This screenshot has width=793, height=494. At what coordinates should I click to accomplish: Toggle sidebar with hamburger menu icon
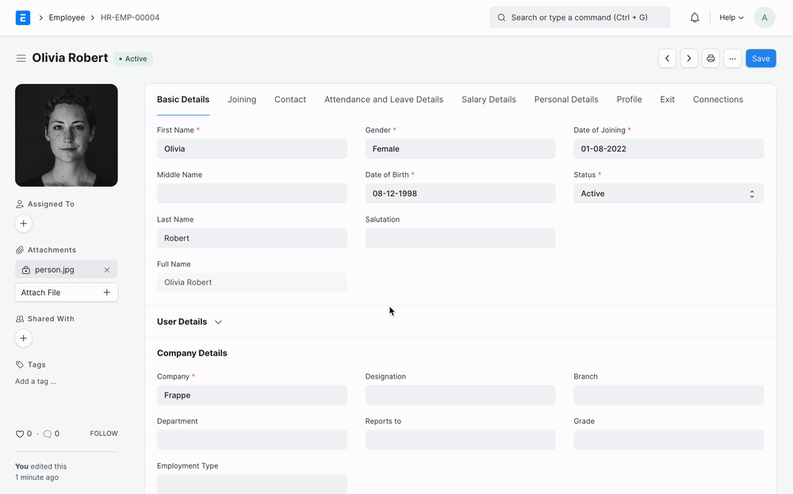[21, 59]
